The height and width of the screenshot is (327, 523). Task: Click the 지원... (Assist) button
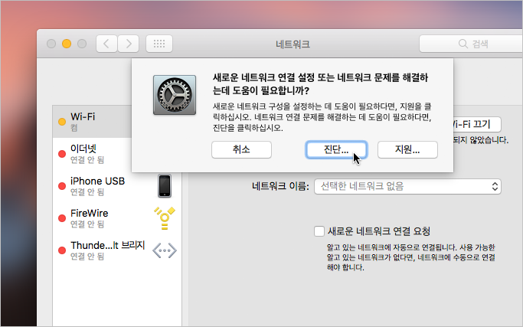(x=407, y=149)
